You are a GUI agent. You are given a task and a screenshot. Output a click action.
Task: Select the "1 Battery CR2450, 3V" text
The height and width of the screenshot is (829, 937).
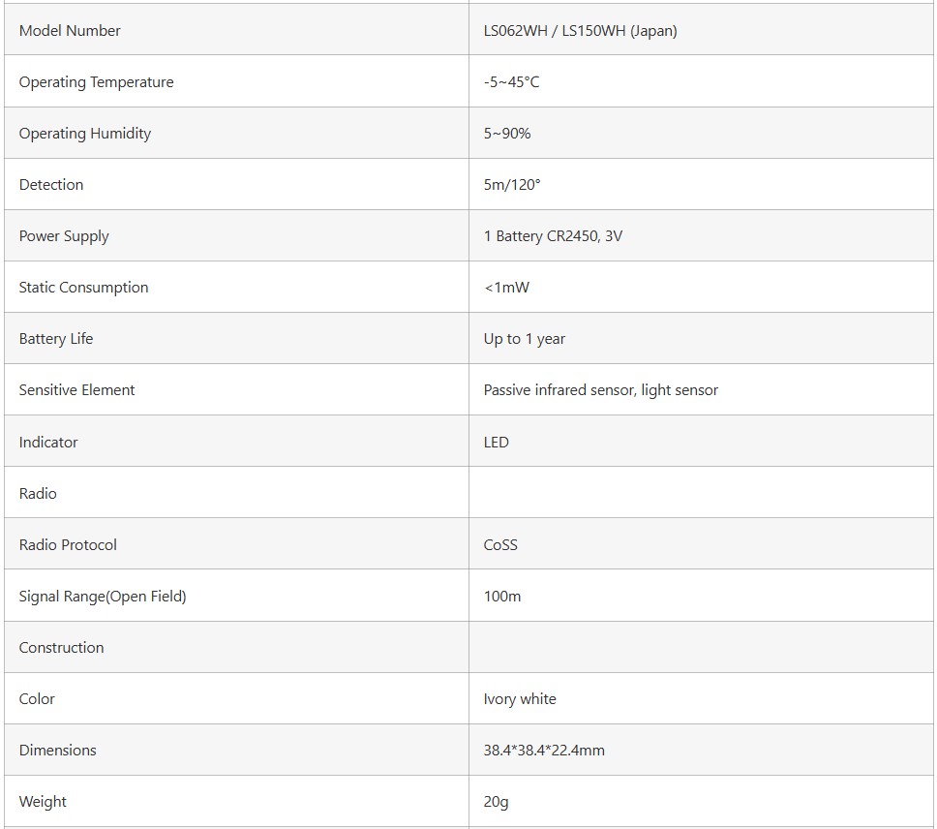tap(553, 236)
